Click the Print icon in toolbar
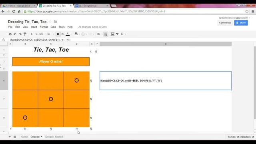The width and height of the screenshot is (256, 144). (10, 34)
